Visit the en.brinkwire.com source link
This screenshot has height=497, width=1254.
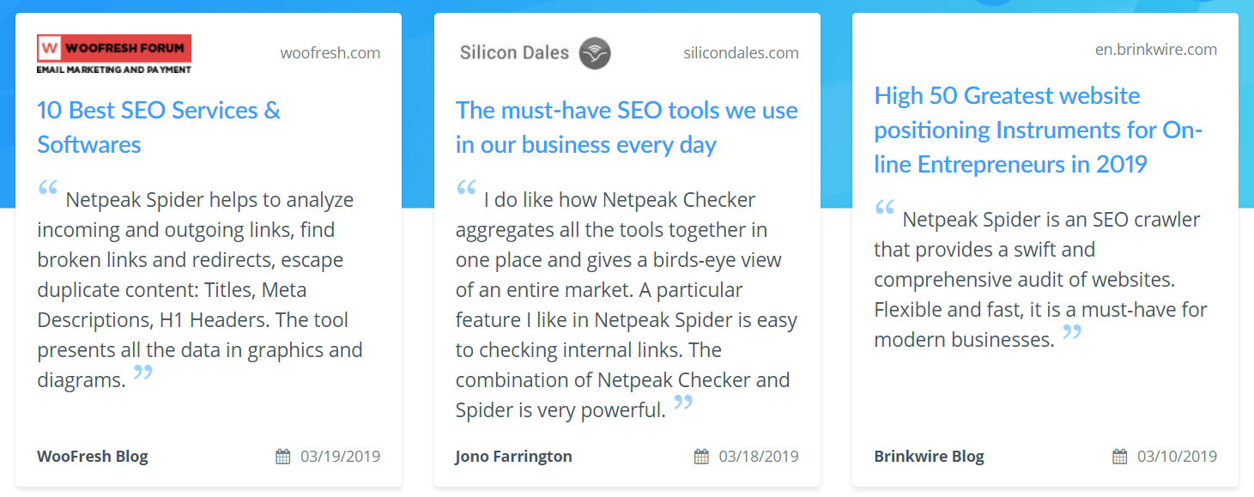point(1156,50)
